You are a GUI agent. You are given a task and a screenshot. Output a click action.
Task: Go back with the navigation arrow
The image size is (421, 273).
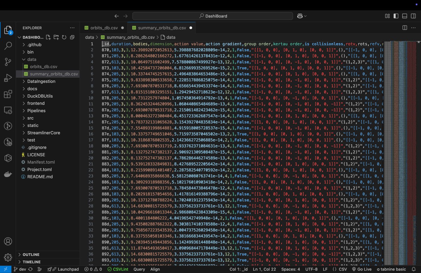pos(116,16)
